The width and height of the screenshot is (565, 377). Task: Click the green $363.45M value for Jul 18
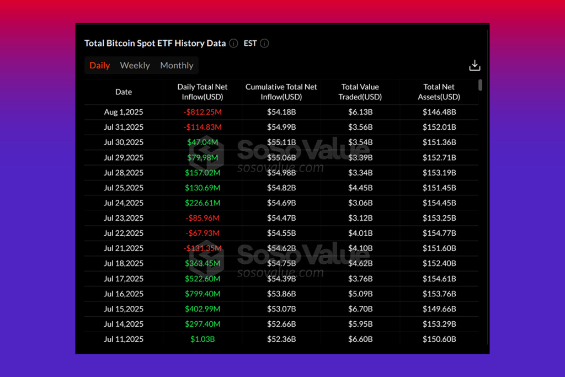coord(202,263)
